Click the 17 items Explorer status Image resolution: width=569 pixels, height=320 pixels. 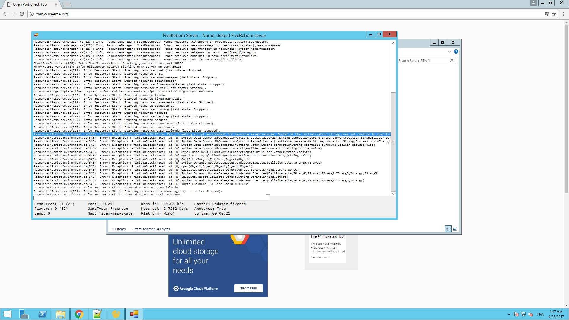(x=119, y=229)
